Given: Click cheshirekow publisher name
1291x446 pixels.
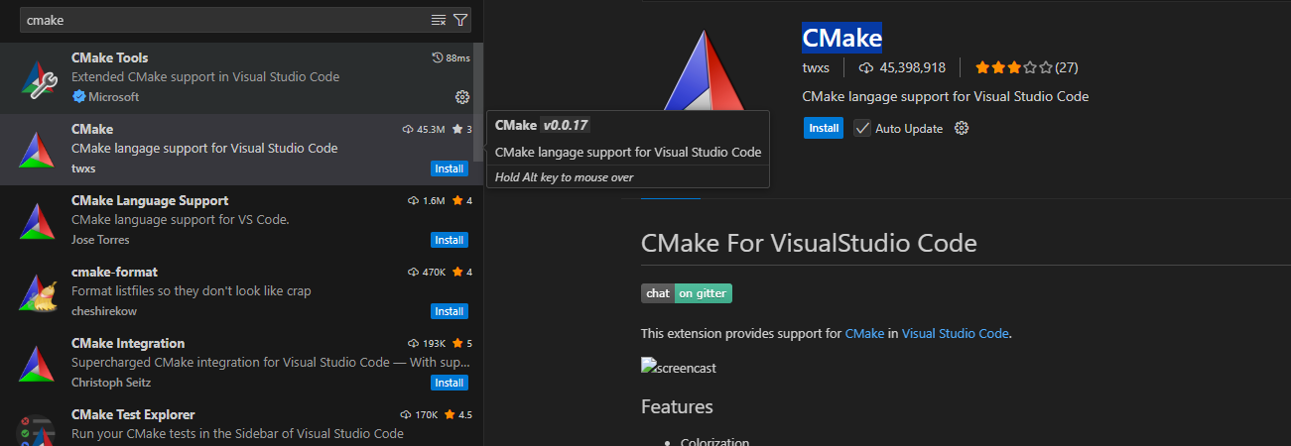Looking at the screenshot, I should 102,311.
